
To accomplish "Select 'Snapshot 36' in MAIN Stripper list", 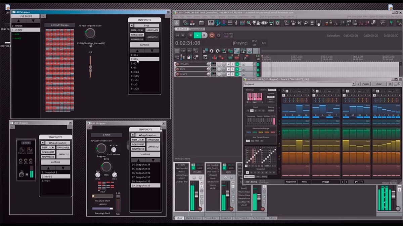I will tap(145, 173).
